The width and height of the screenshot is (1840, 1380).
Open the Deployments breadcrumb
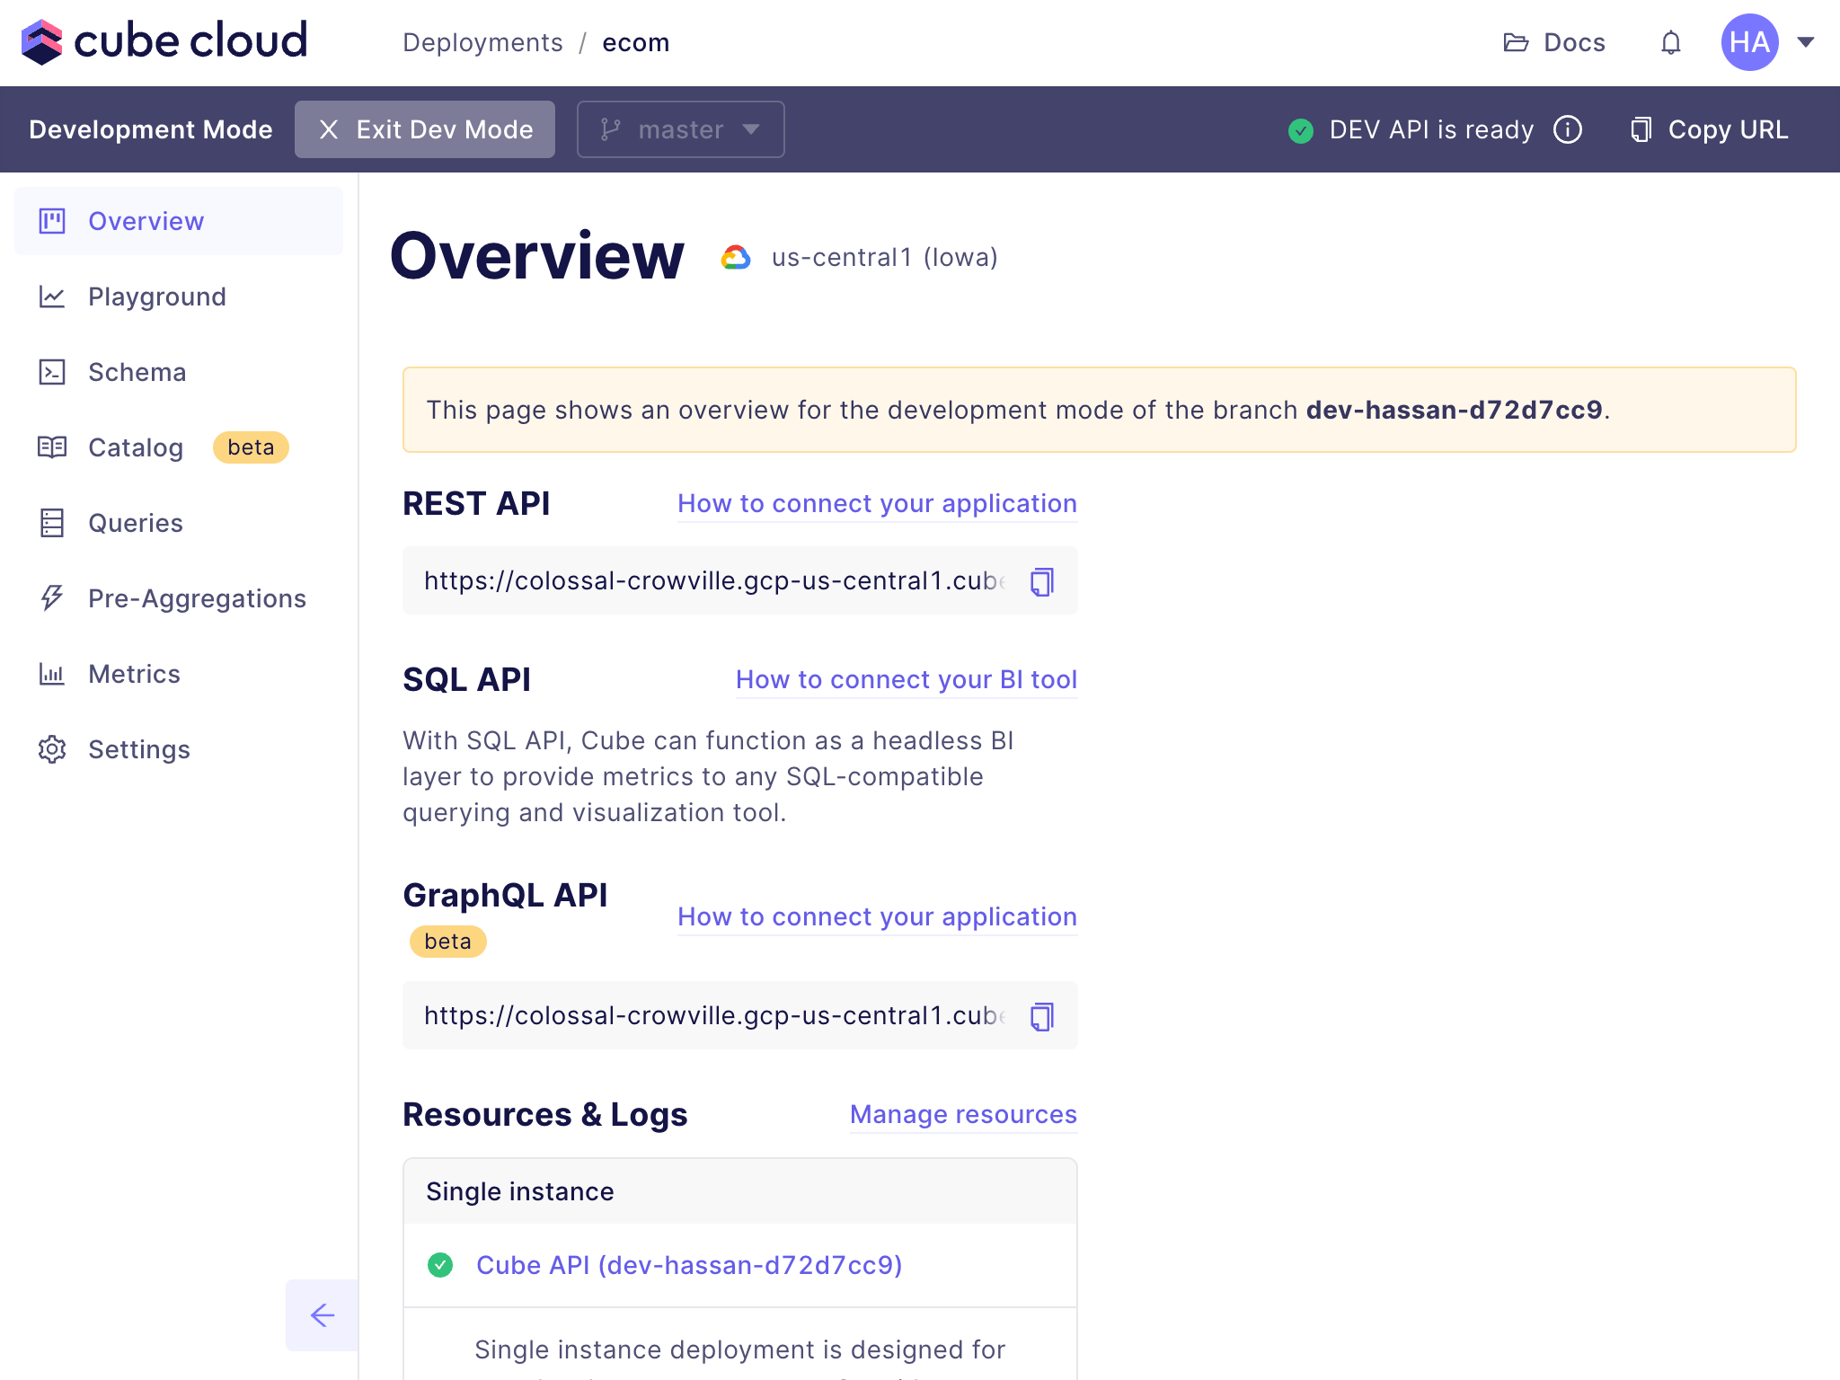point(482,42)
